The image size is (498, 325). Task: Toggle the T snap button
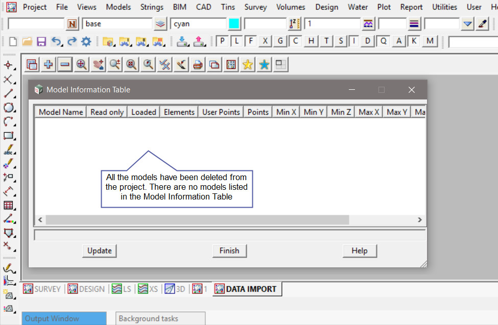click(326, 41)
